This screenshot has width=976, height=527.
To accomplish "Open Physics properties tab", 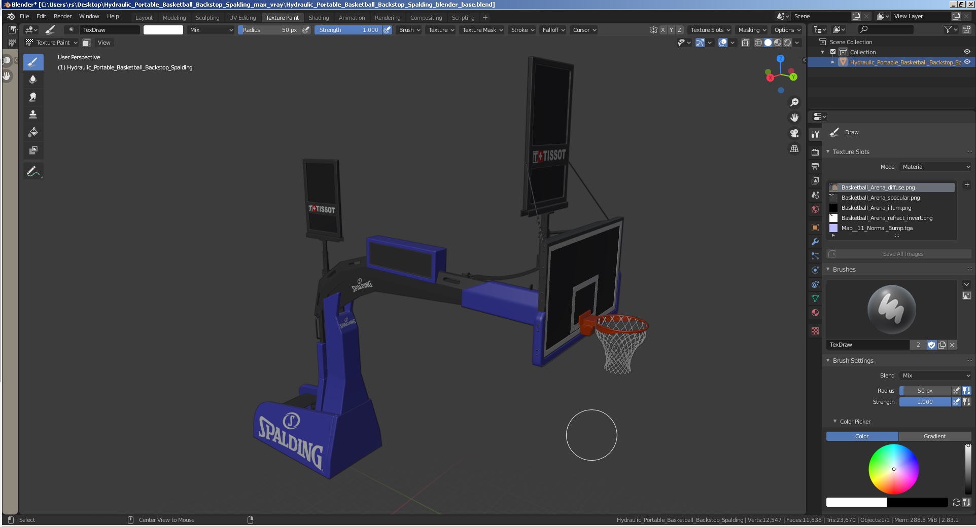I will coord(815,270).
